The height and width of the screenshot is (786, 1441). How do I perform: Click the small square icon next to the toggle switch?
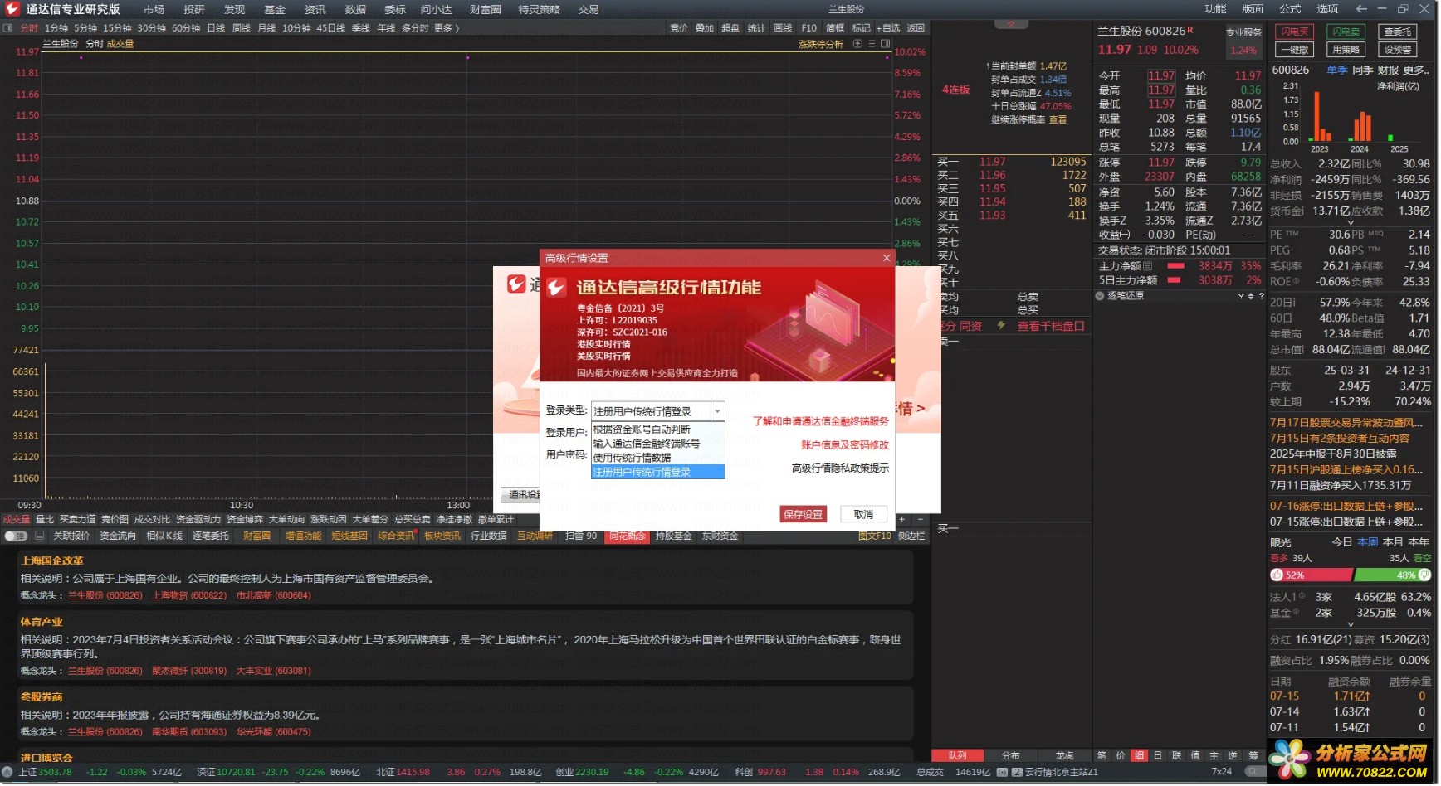point(39,536)
